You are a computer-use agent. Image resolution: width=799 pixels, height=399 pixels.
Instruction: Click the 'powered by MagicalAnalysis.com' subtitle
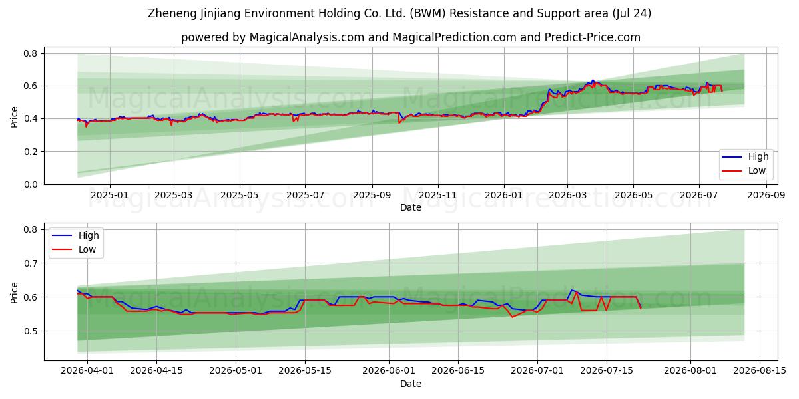(410, 37)
